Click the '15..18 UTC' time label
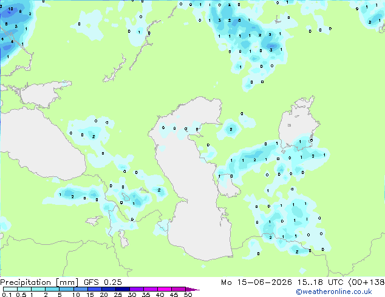The width and height of the screenshot is (385, 297). (x=320, y=282)
